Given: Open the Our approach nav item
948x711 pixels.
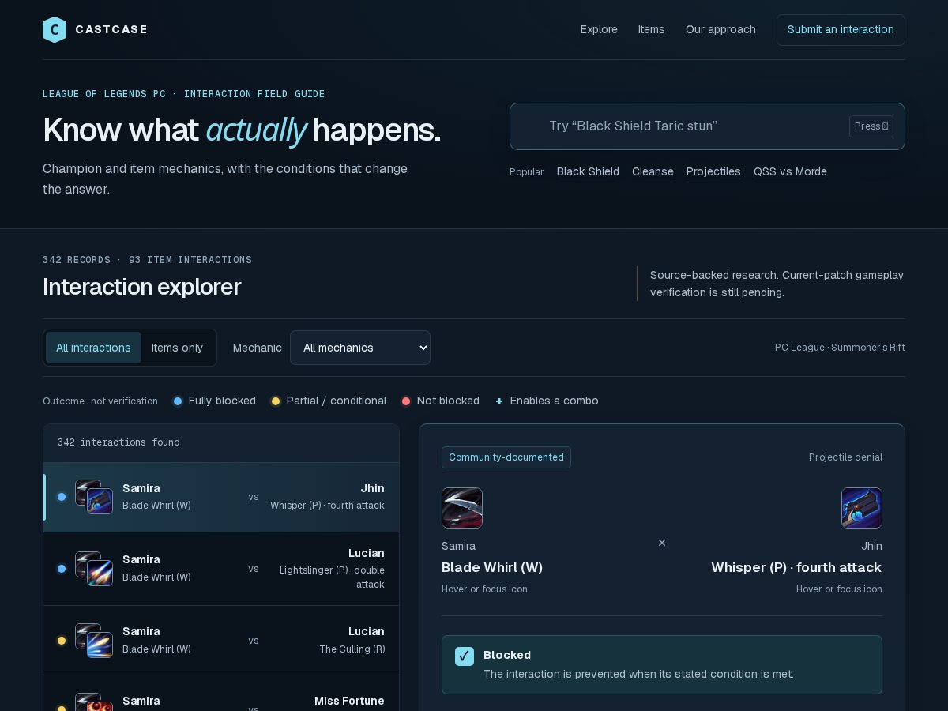Looking at the screenshot, I should 720,29.
